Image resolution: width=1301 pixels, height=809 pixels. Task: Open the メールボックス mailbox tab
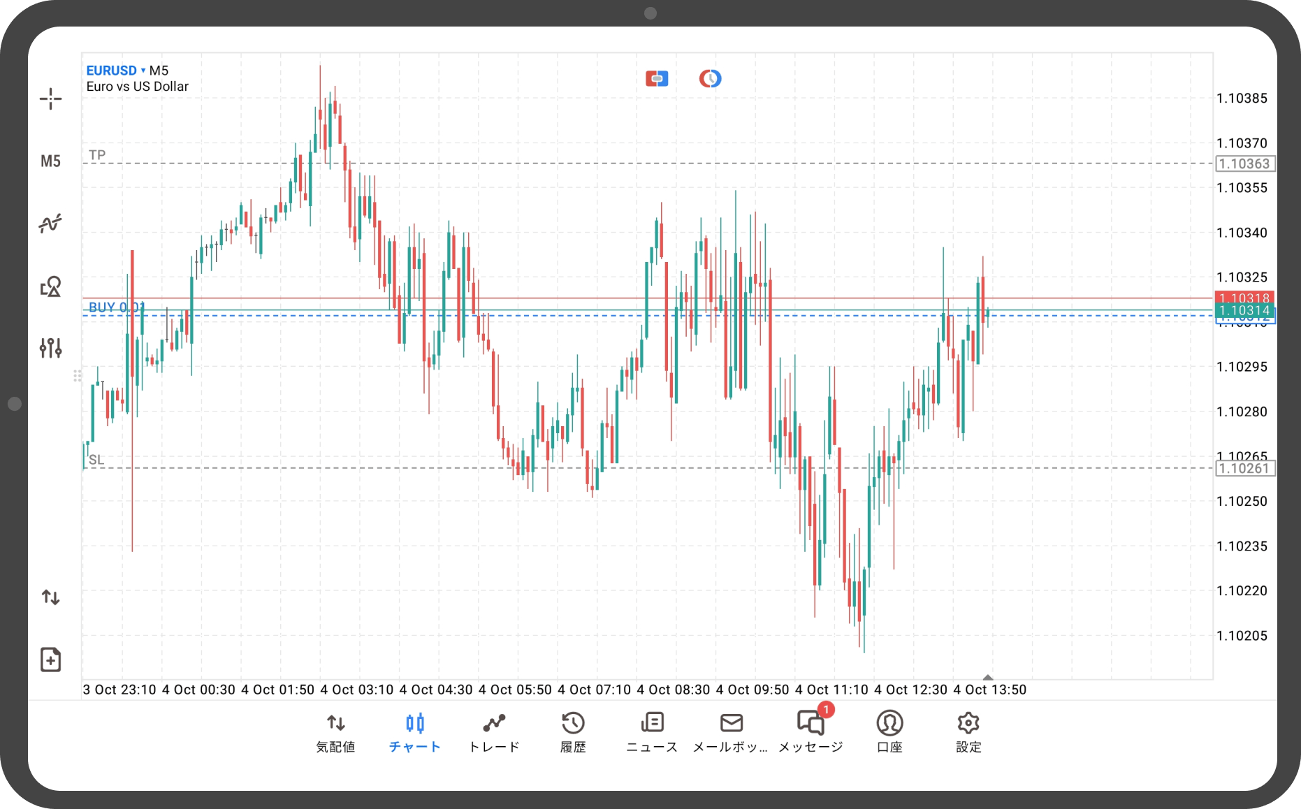731,733
